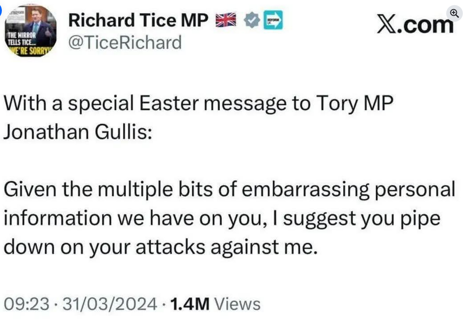Click the magnifier zoom-in icon

coord(455,13)
